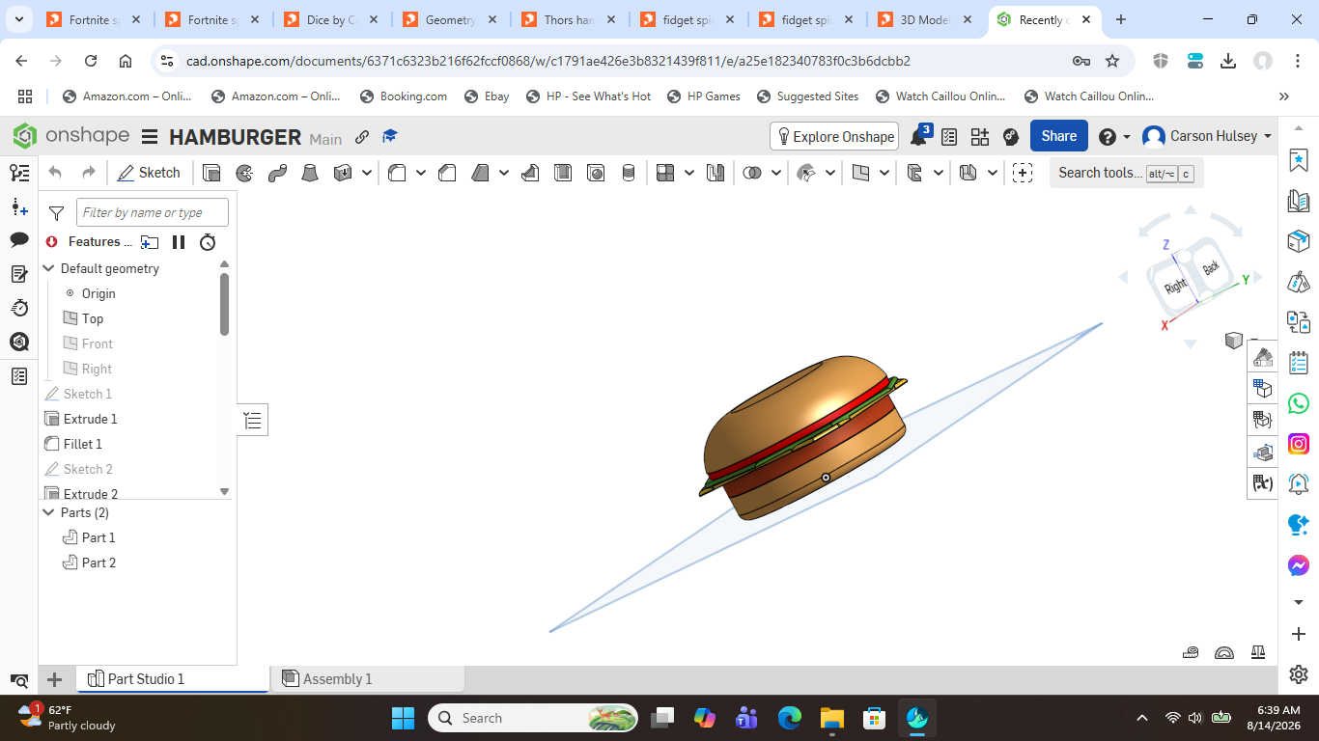Select the Loft tool
This screenshot has height=741, width=1319.
click(310, 173)
